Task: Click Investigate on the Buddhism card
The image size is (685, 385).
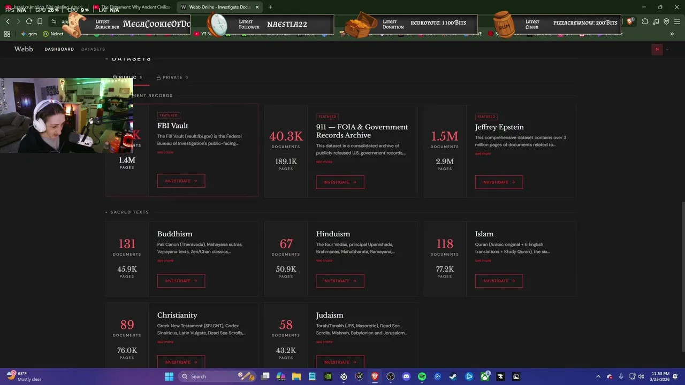Action: coord(181,281)
